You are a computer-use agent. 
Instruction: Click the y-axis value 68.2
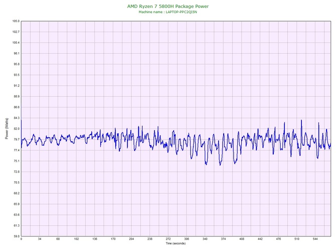(x=16, y=193)
